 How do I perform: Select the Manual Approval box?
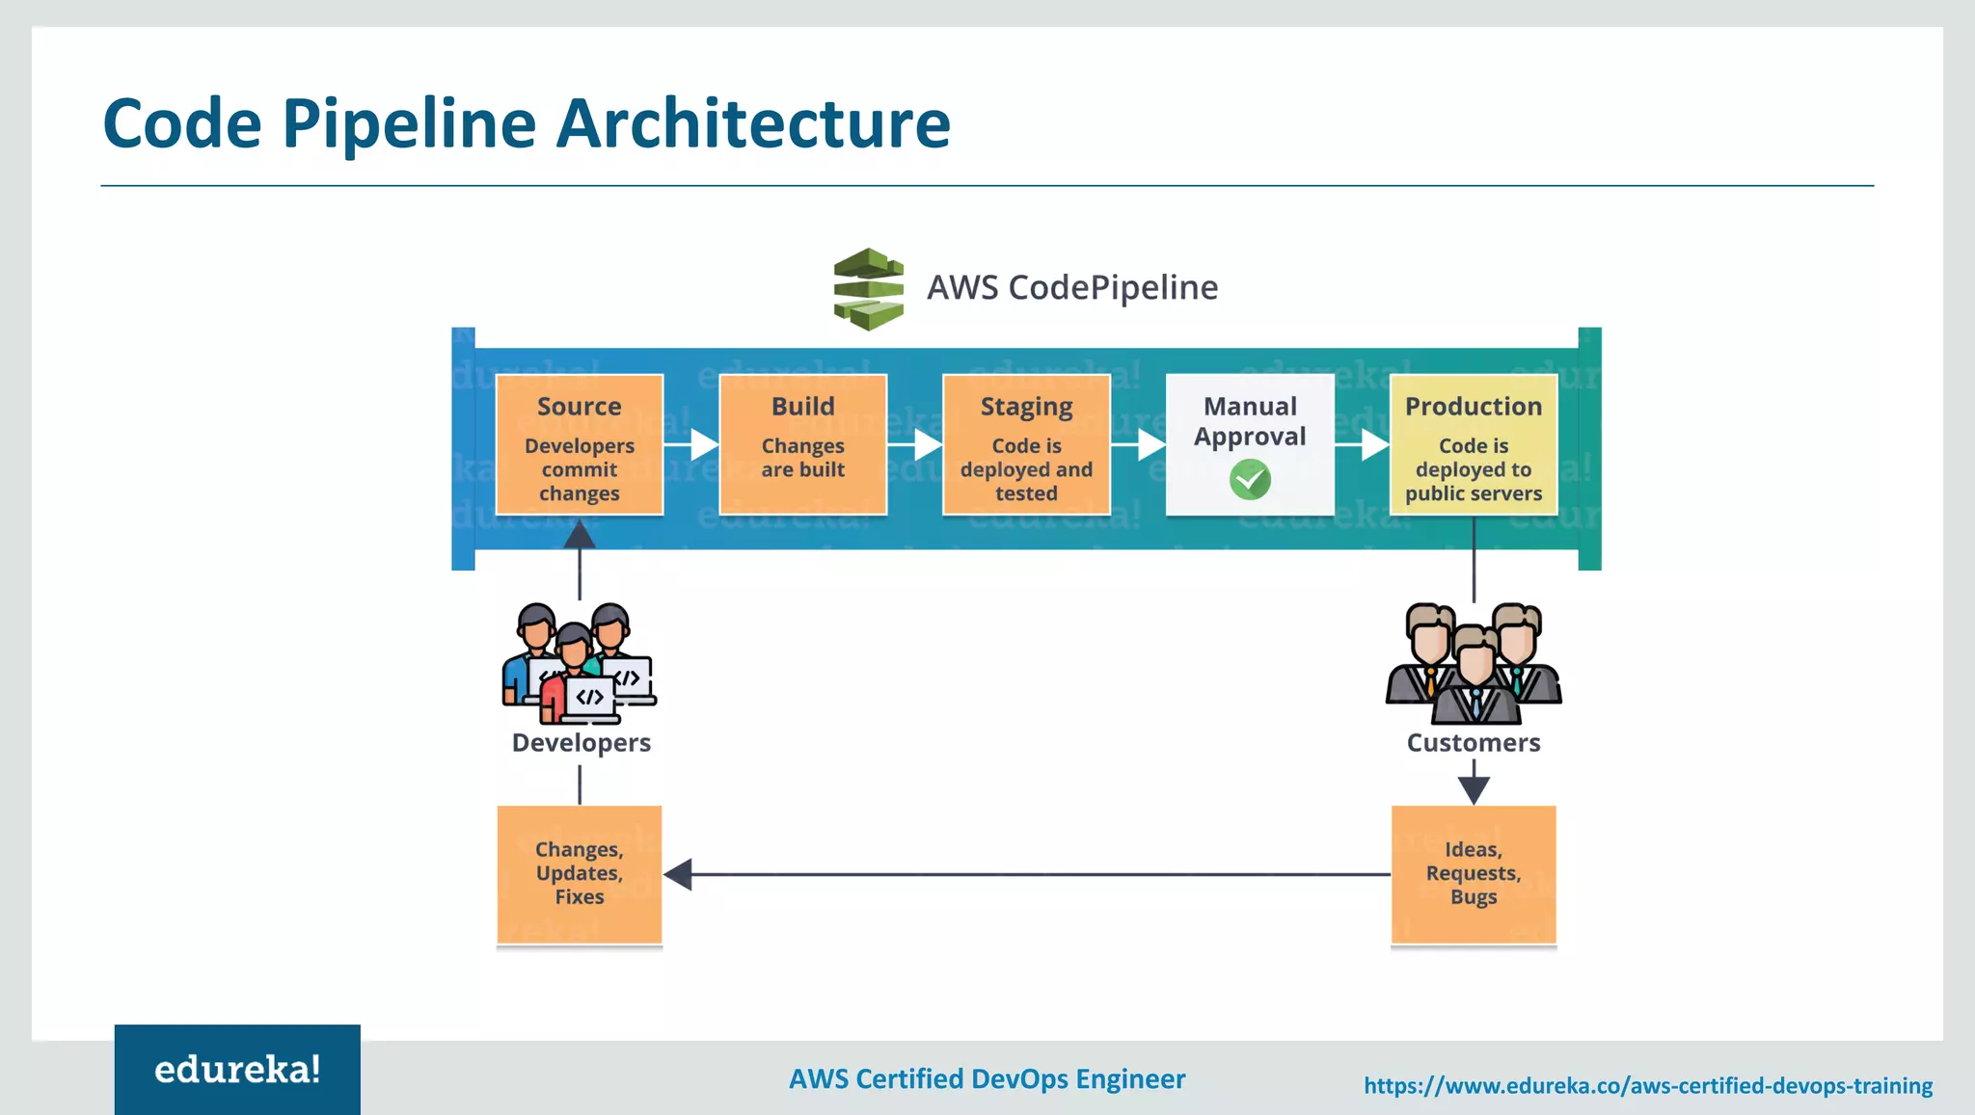coord(1250,444)
